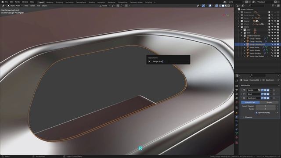Image resolution: width=281 pixels, height=158 pixels.
Task: Toggle Bevel modifier viewport display
Action: click(x=265, y=94)
